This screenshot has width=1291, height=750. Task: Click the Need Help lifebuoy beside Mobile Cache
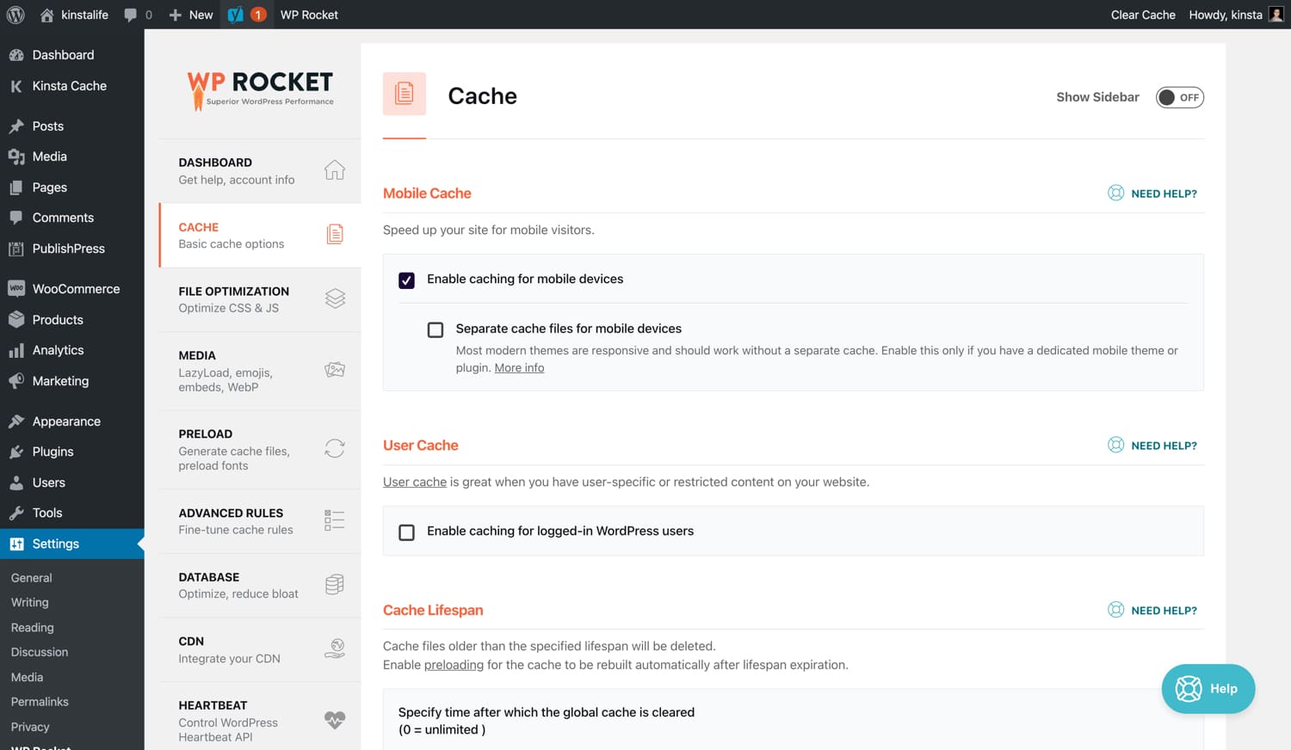pyautogui.click(x=1116, y=193)
